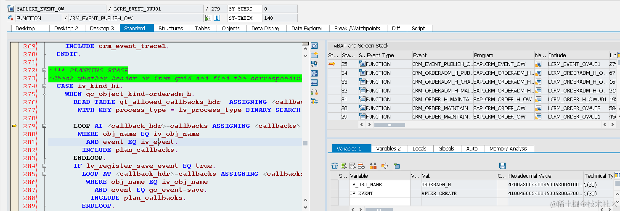The image size is (620, 211).
Task: Collapse the WHEN block at line 275
Action: 44,94
